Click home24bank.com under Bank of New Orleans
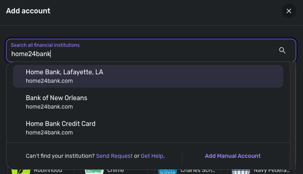 click(x=49, y=107)
